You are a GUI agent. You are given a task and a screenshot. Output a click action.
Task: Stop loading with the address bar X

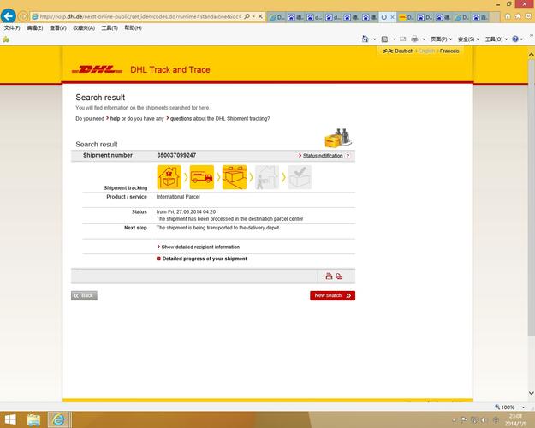coord(260,16)
